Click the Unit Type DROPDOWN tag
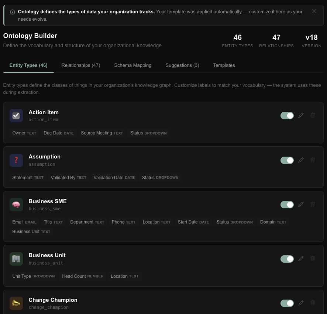 (33, 276)
